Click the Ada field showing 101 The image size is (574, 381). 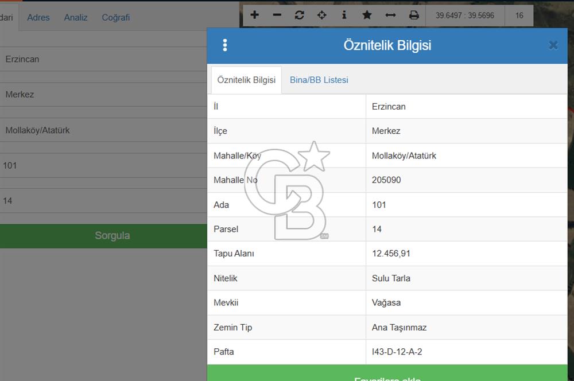tap(103, 165)
